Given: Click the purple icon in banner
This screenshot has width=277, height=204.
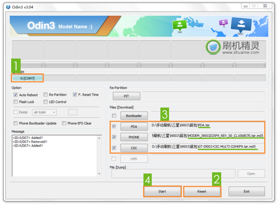Looking at the screenshot, I should [x=224, y=23].
